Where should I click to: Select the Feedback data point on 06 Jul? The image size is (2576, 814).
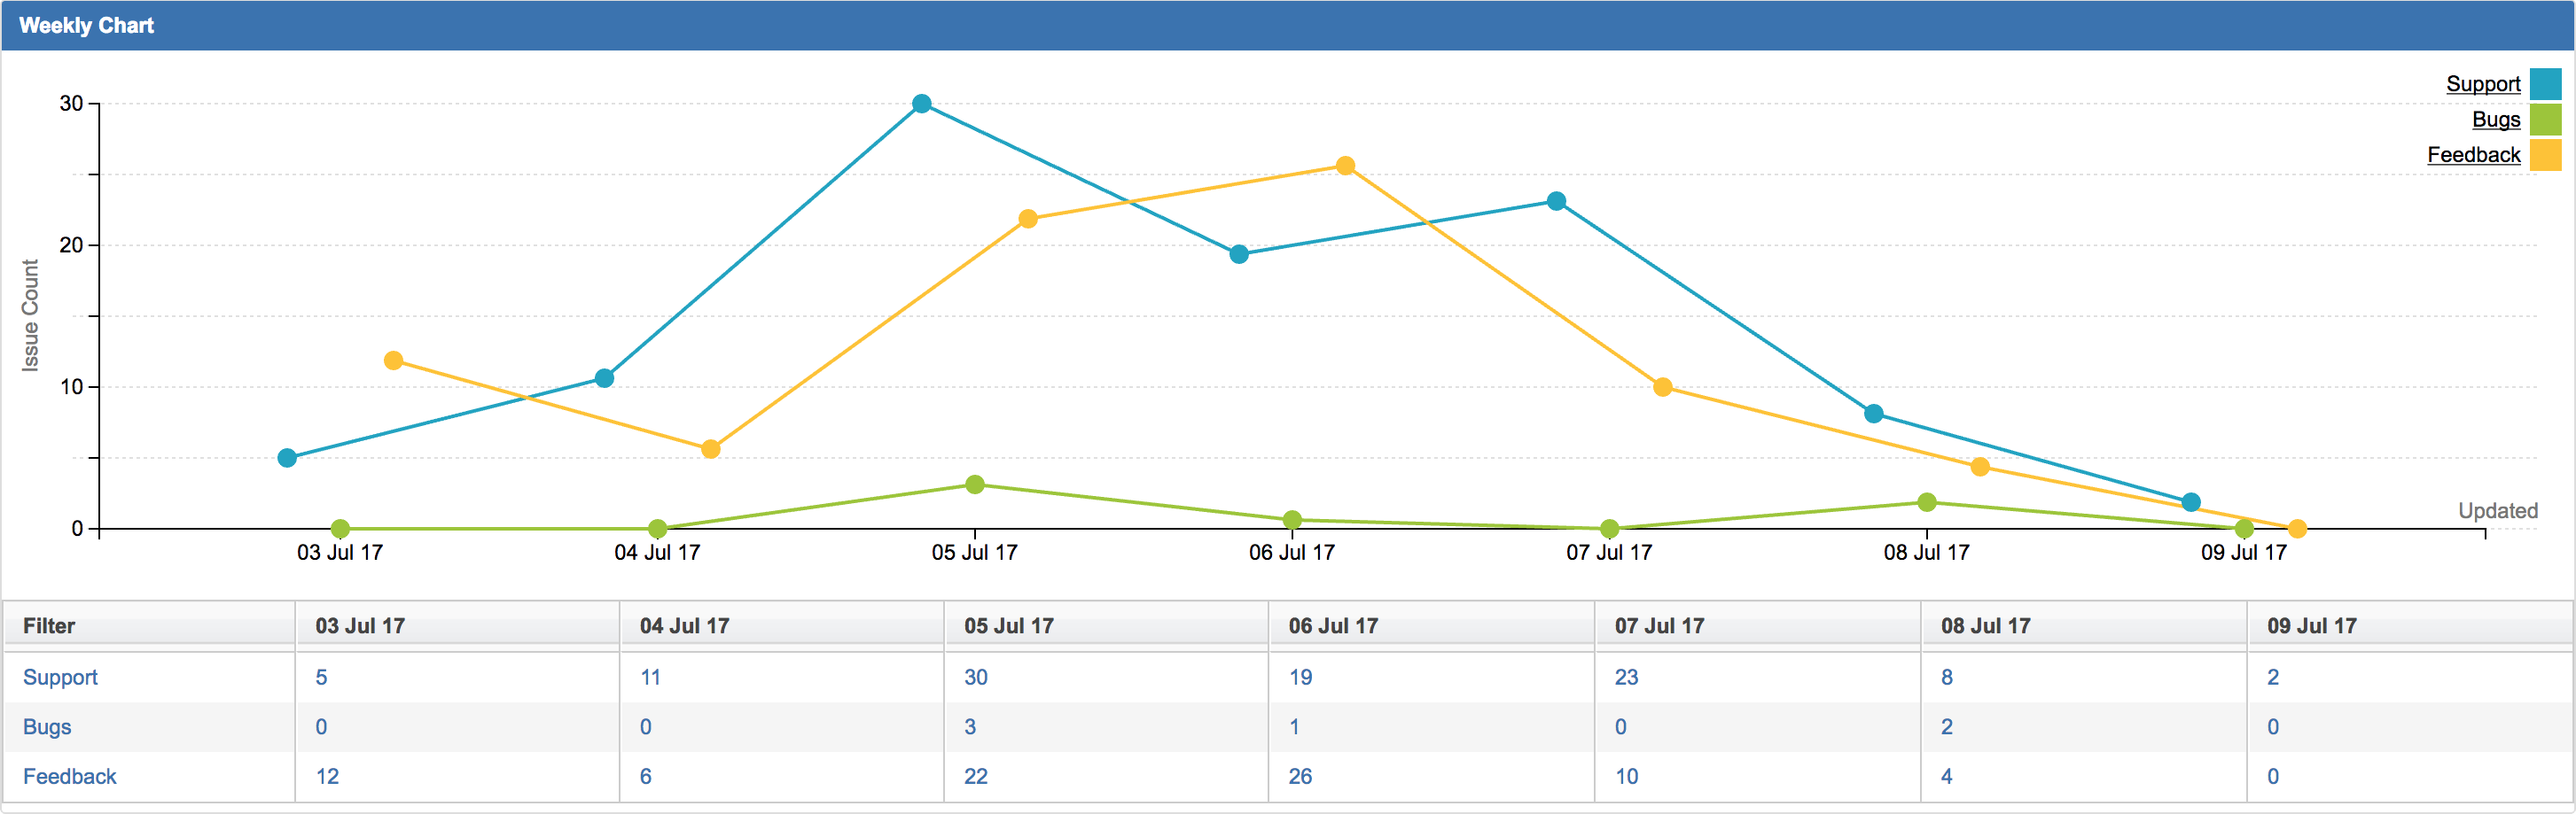click(x=1345, y=165)
